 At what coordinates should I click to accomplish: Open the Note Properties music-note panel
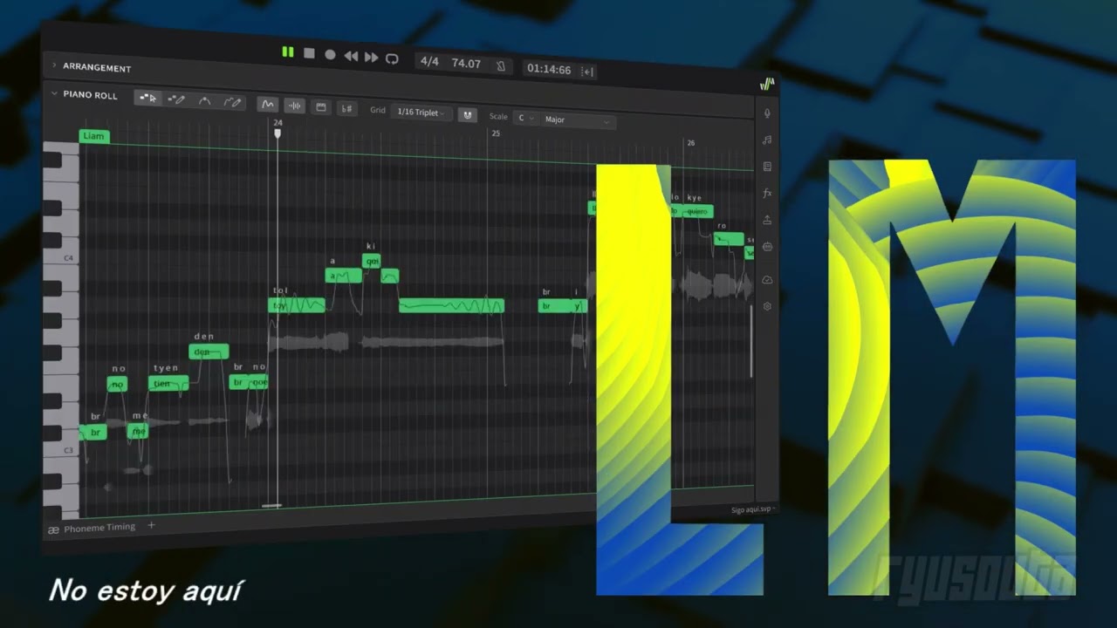pyautogui.click(x=767, y=140)
